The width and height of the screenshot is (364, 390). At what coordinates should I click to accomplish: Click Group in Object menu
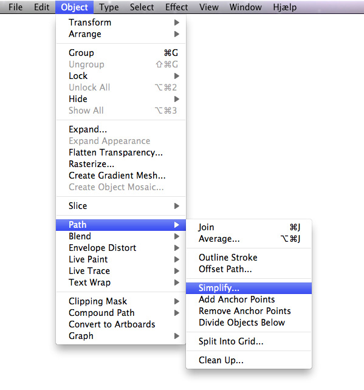coord(121,53)
